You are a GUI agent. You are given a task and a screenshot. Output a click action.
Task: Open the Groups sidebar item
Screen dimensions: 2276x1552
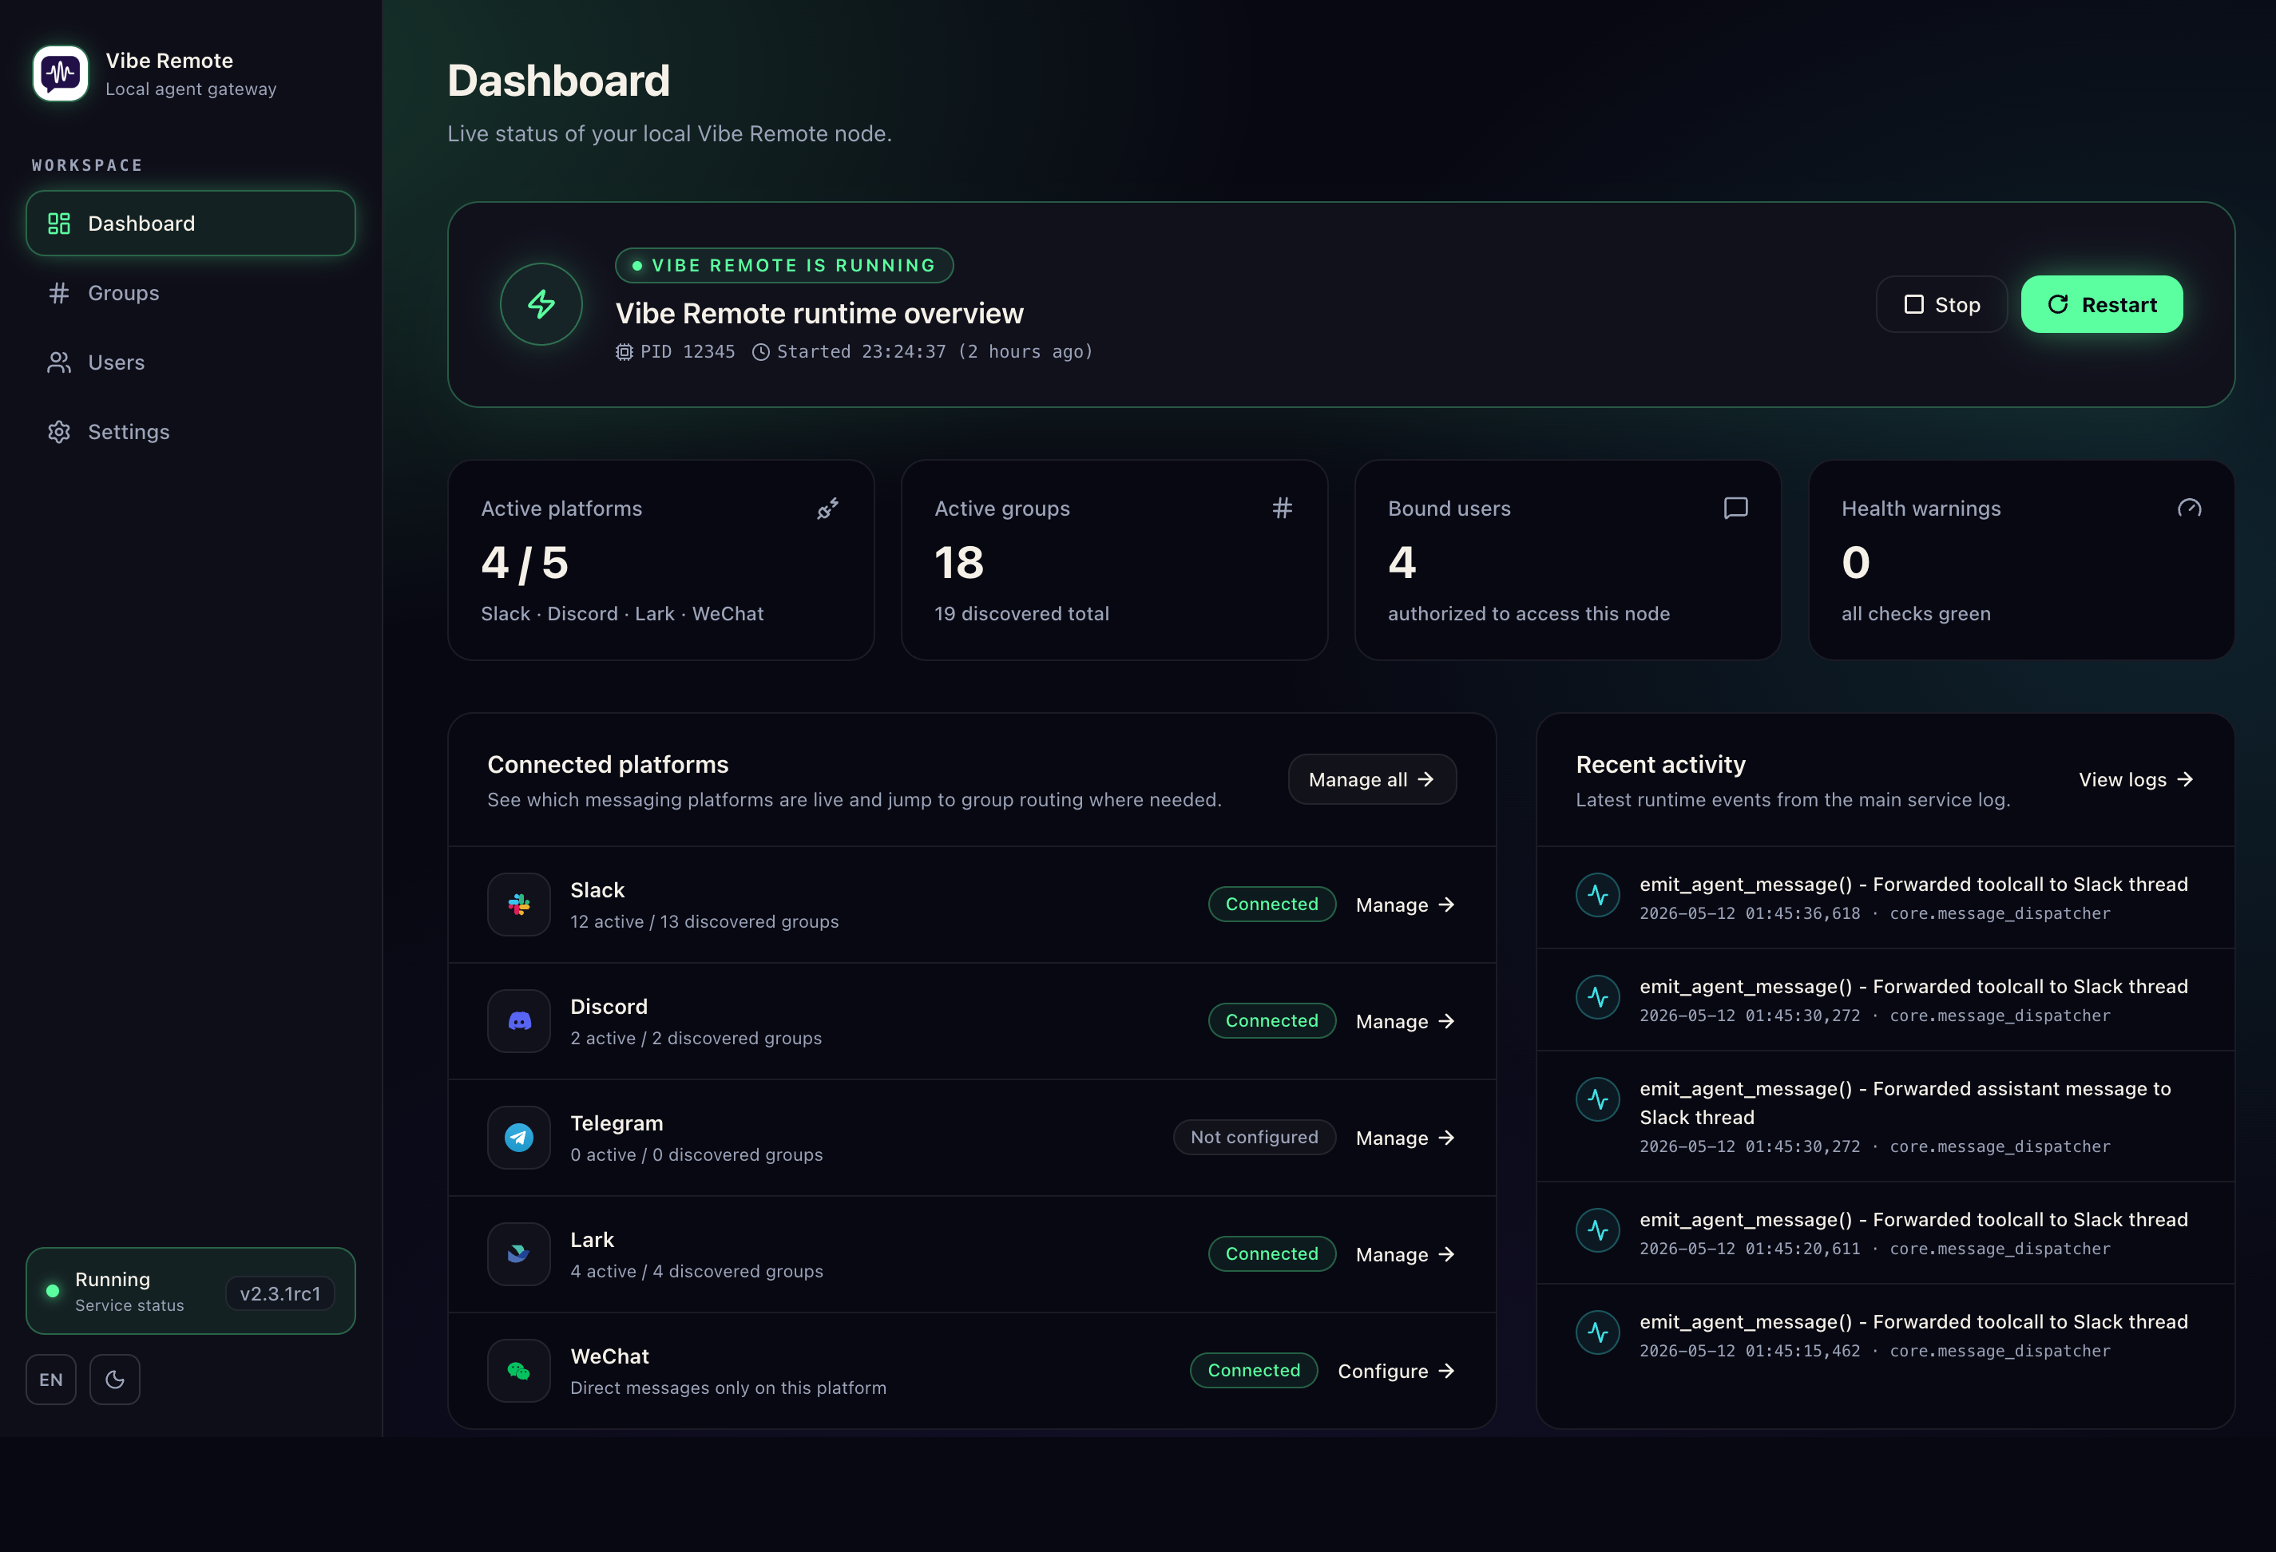click(190, 293)
